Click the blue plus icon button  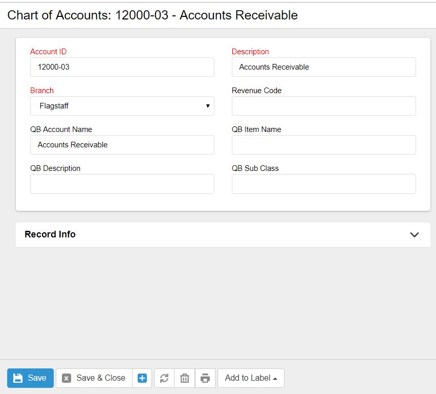[x=142, y=378]
